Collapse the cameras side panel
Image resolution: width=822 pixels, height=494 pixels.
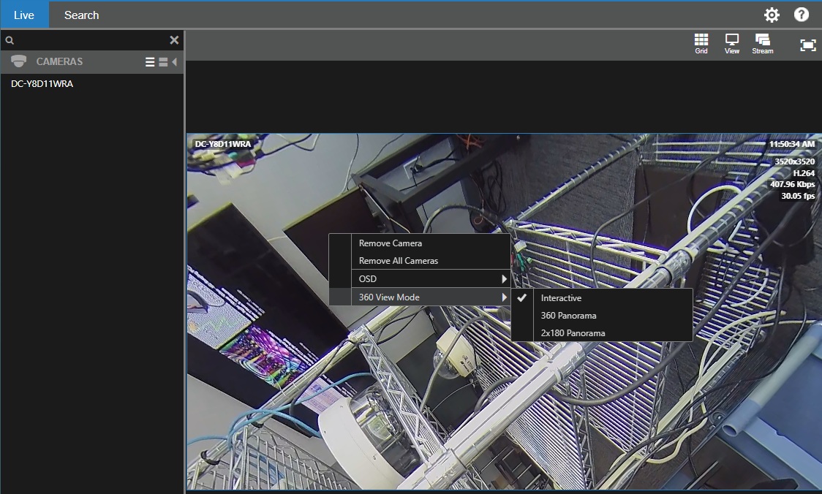coord(175,62)
